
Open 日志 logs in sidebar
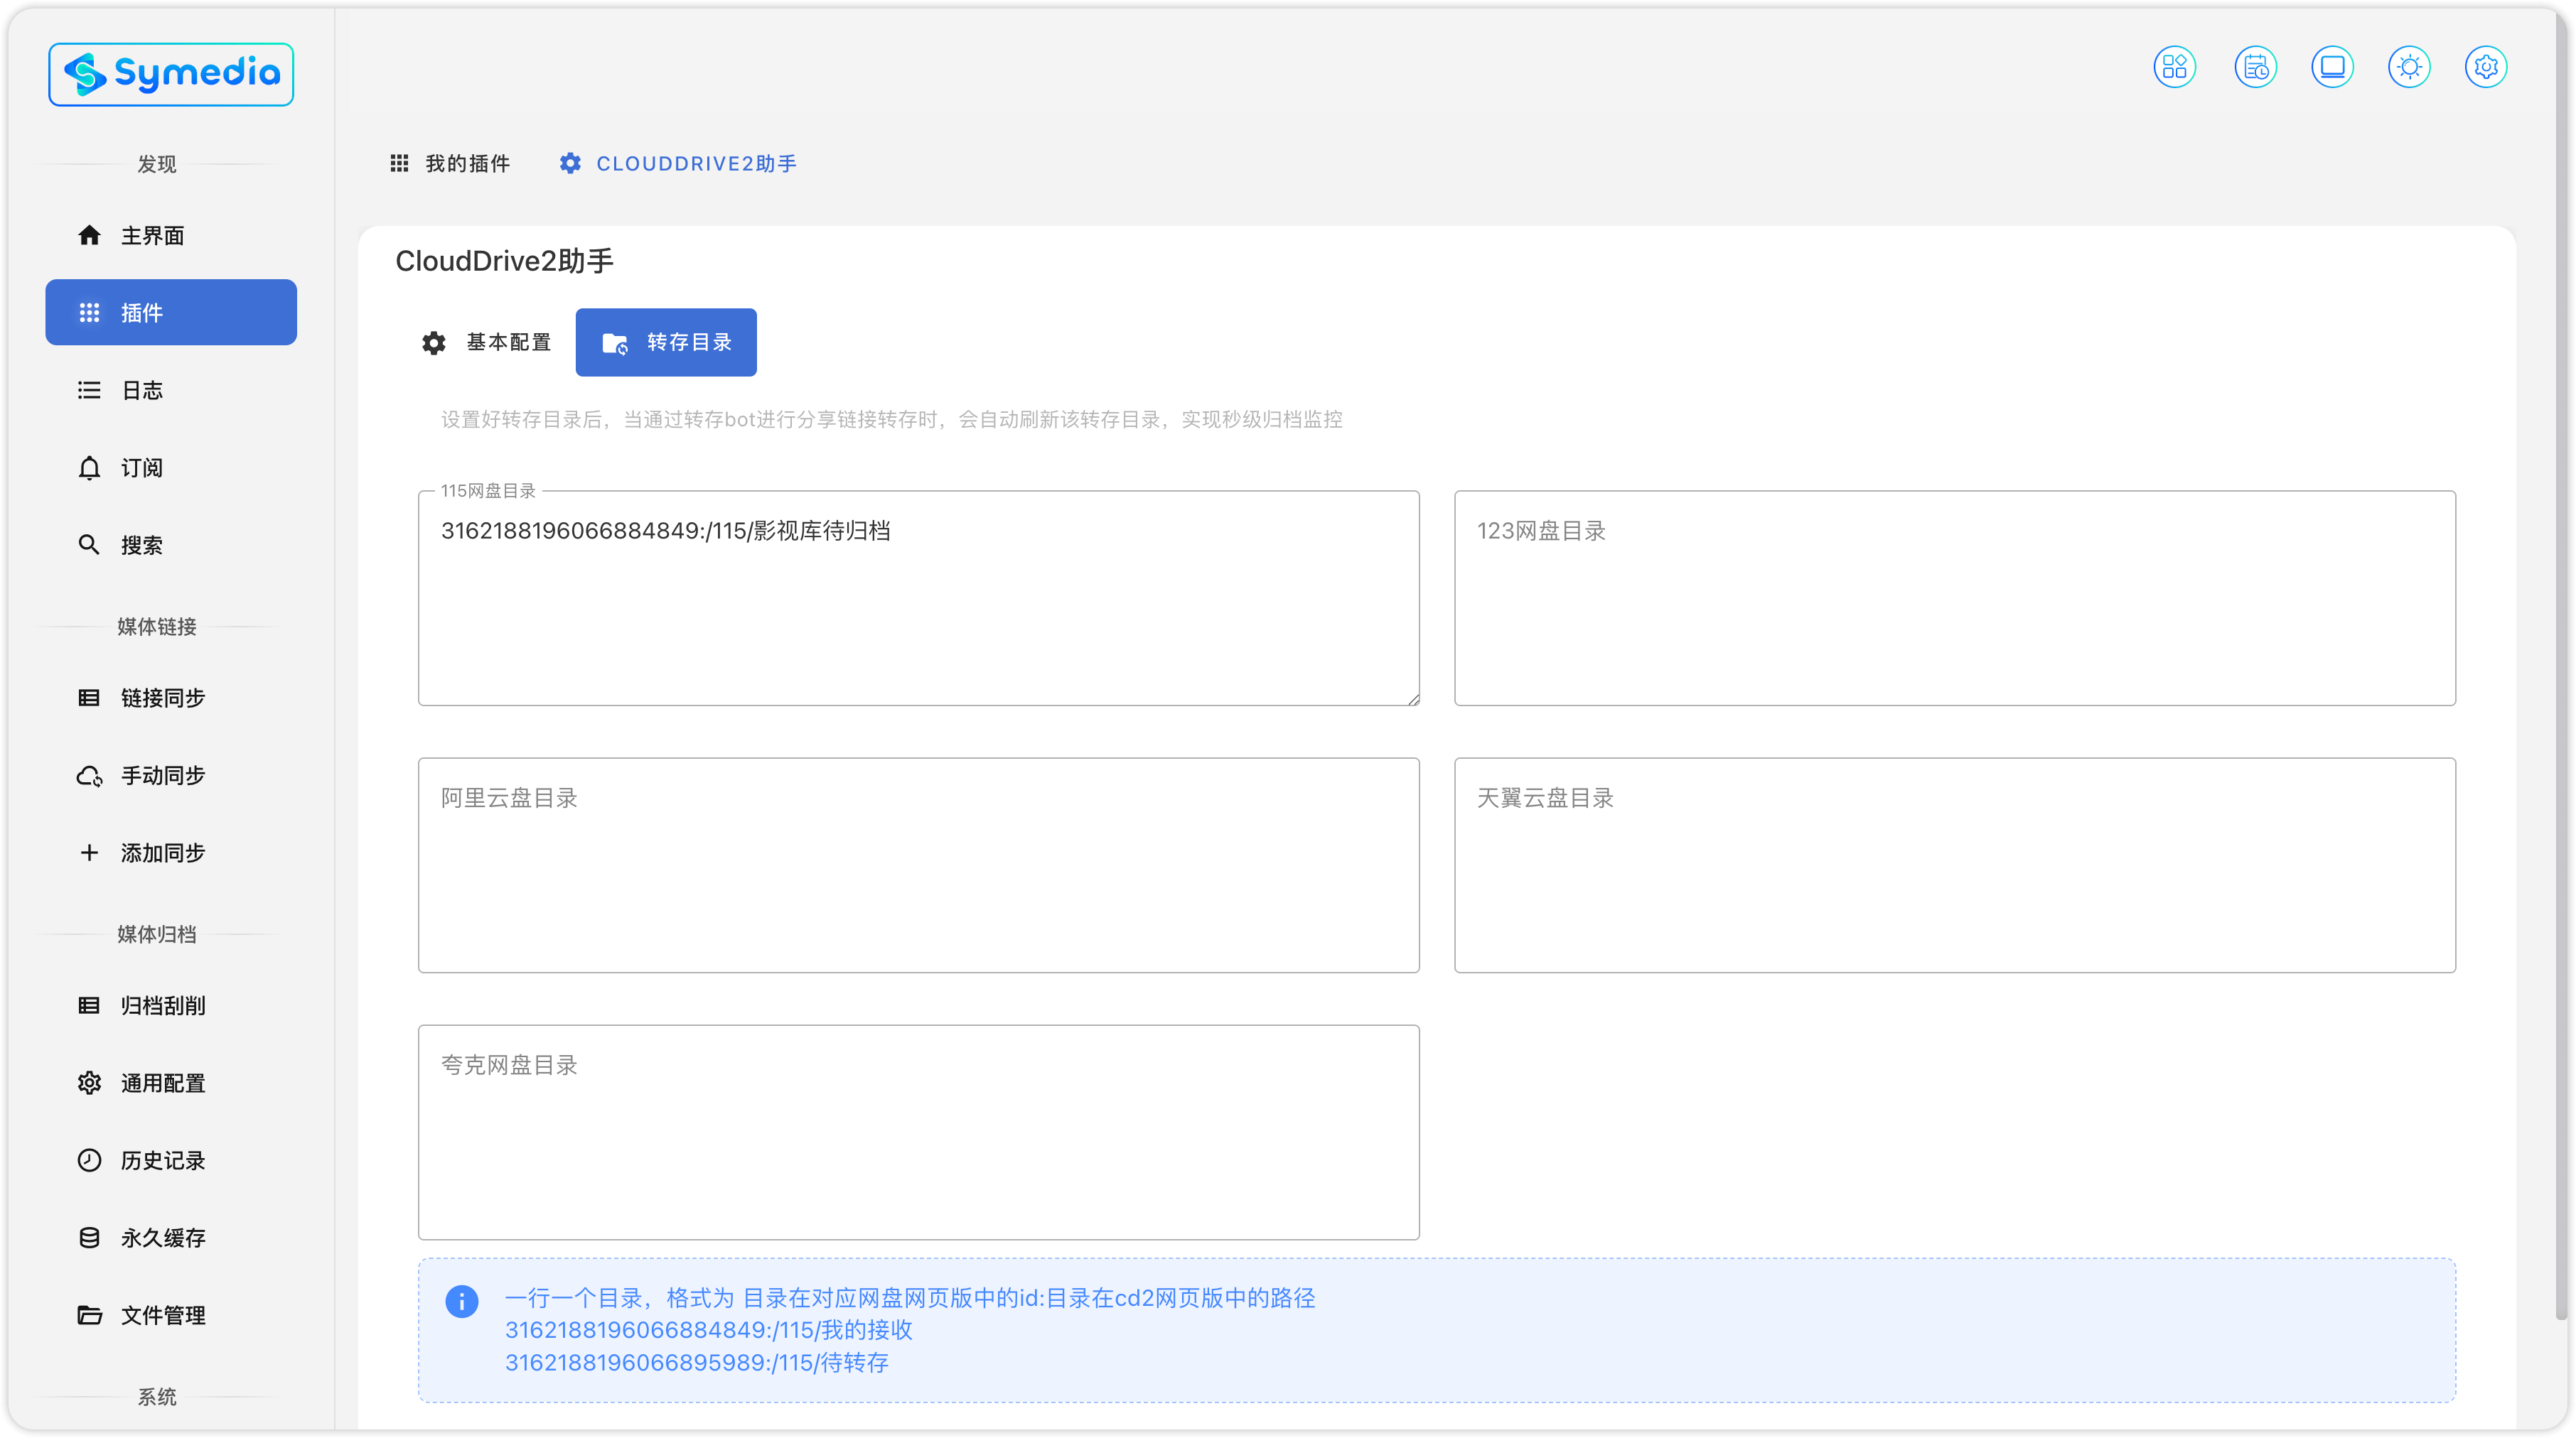tap(141, 390)
